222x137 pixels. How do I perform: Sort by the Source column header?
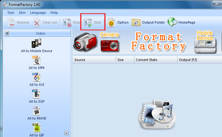tap(94, 60)
